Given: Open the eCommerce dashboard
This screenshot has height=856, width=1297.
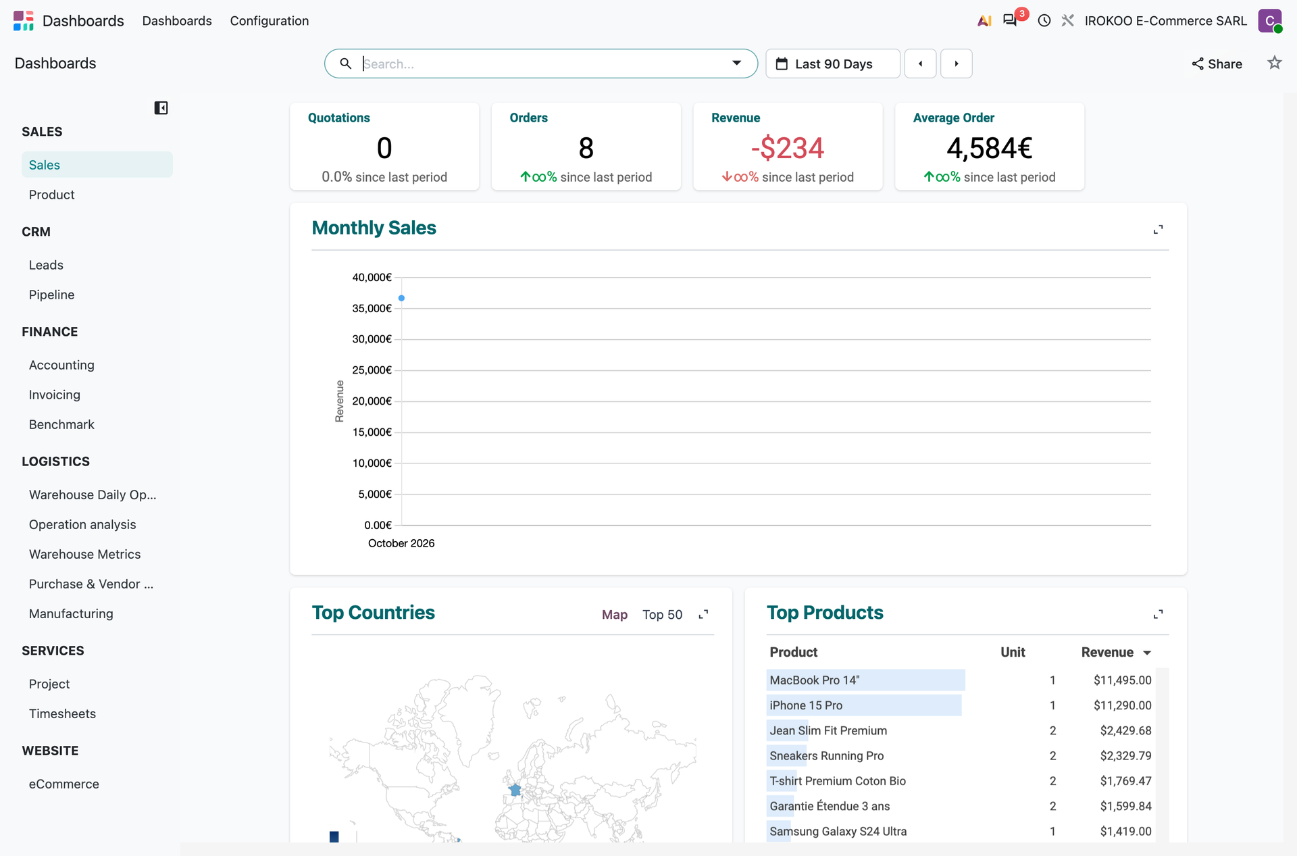Looking at the screenshot, I should [x=97, y=784].
